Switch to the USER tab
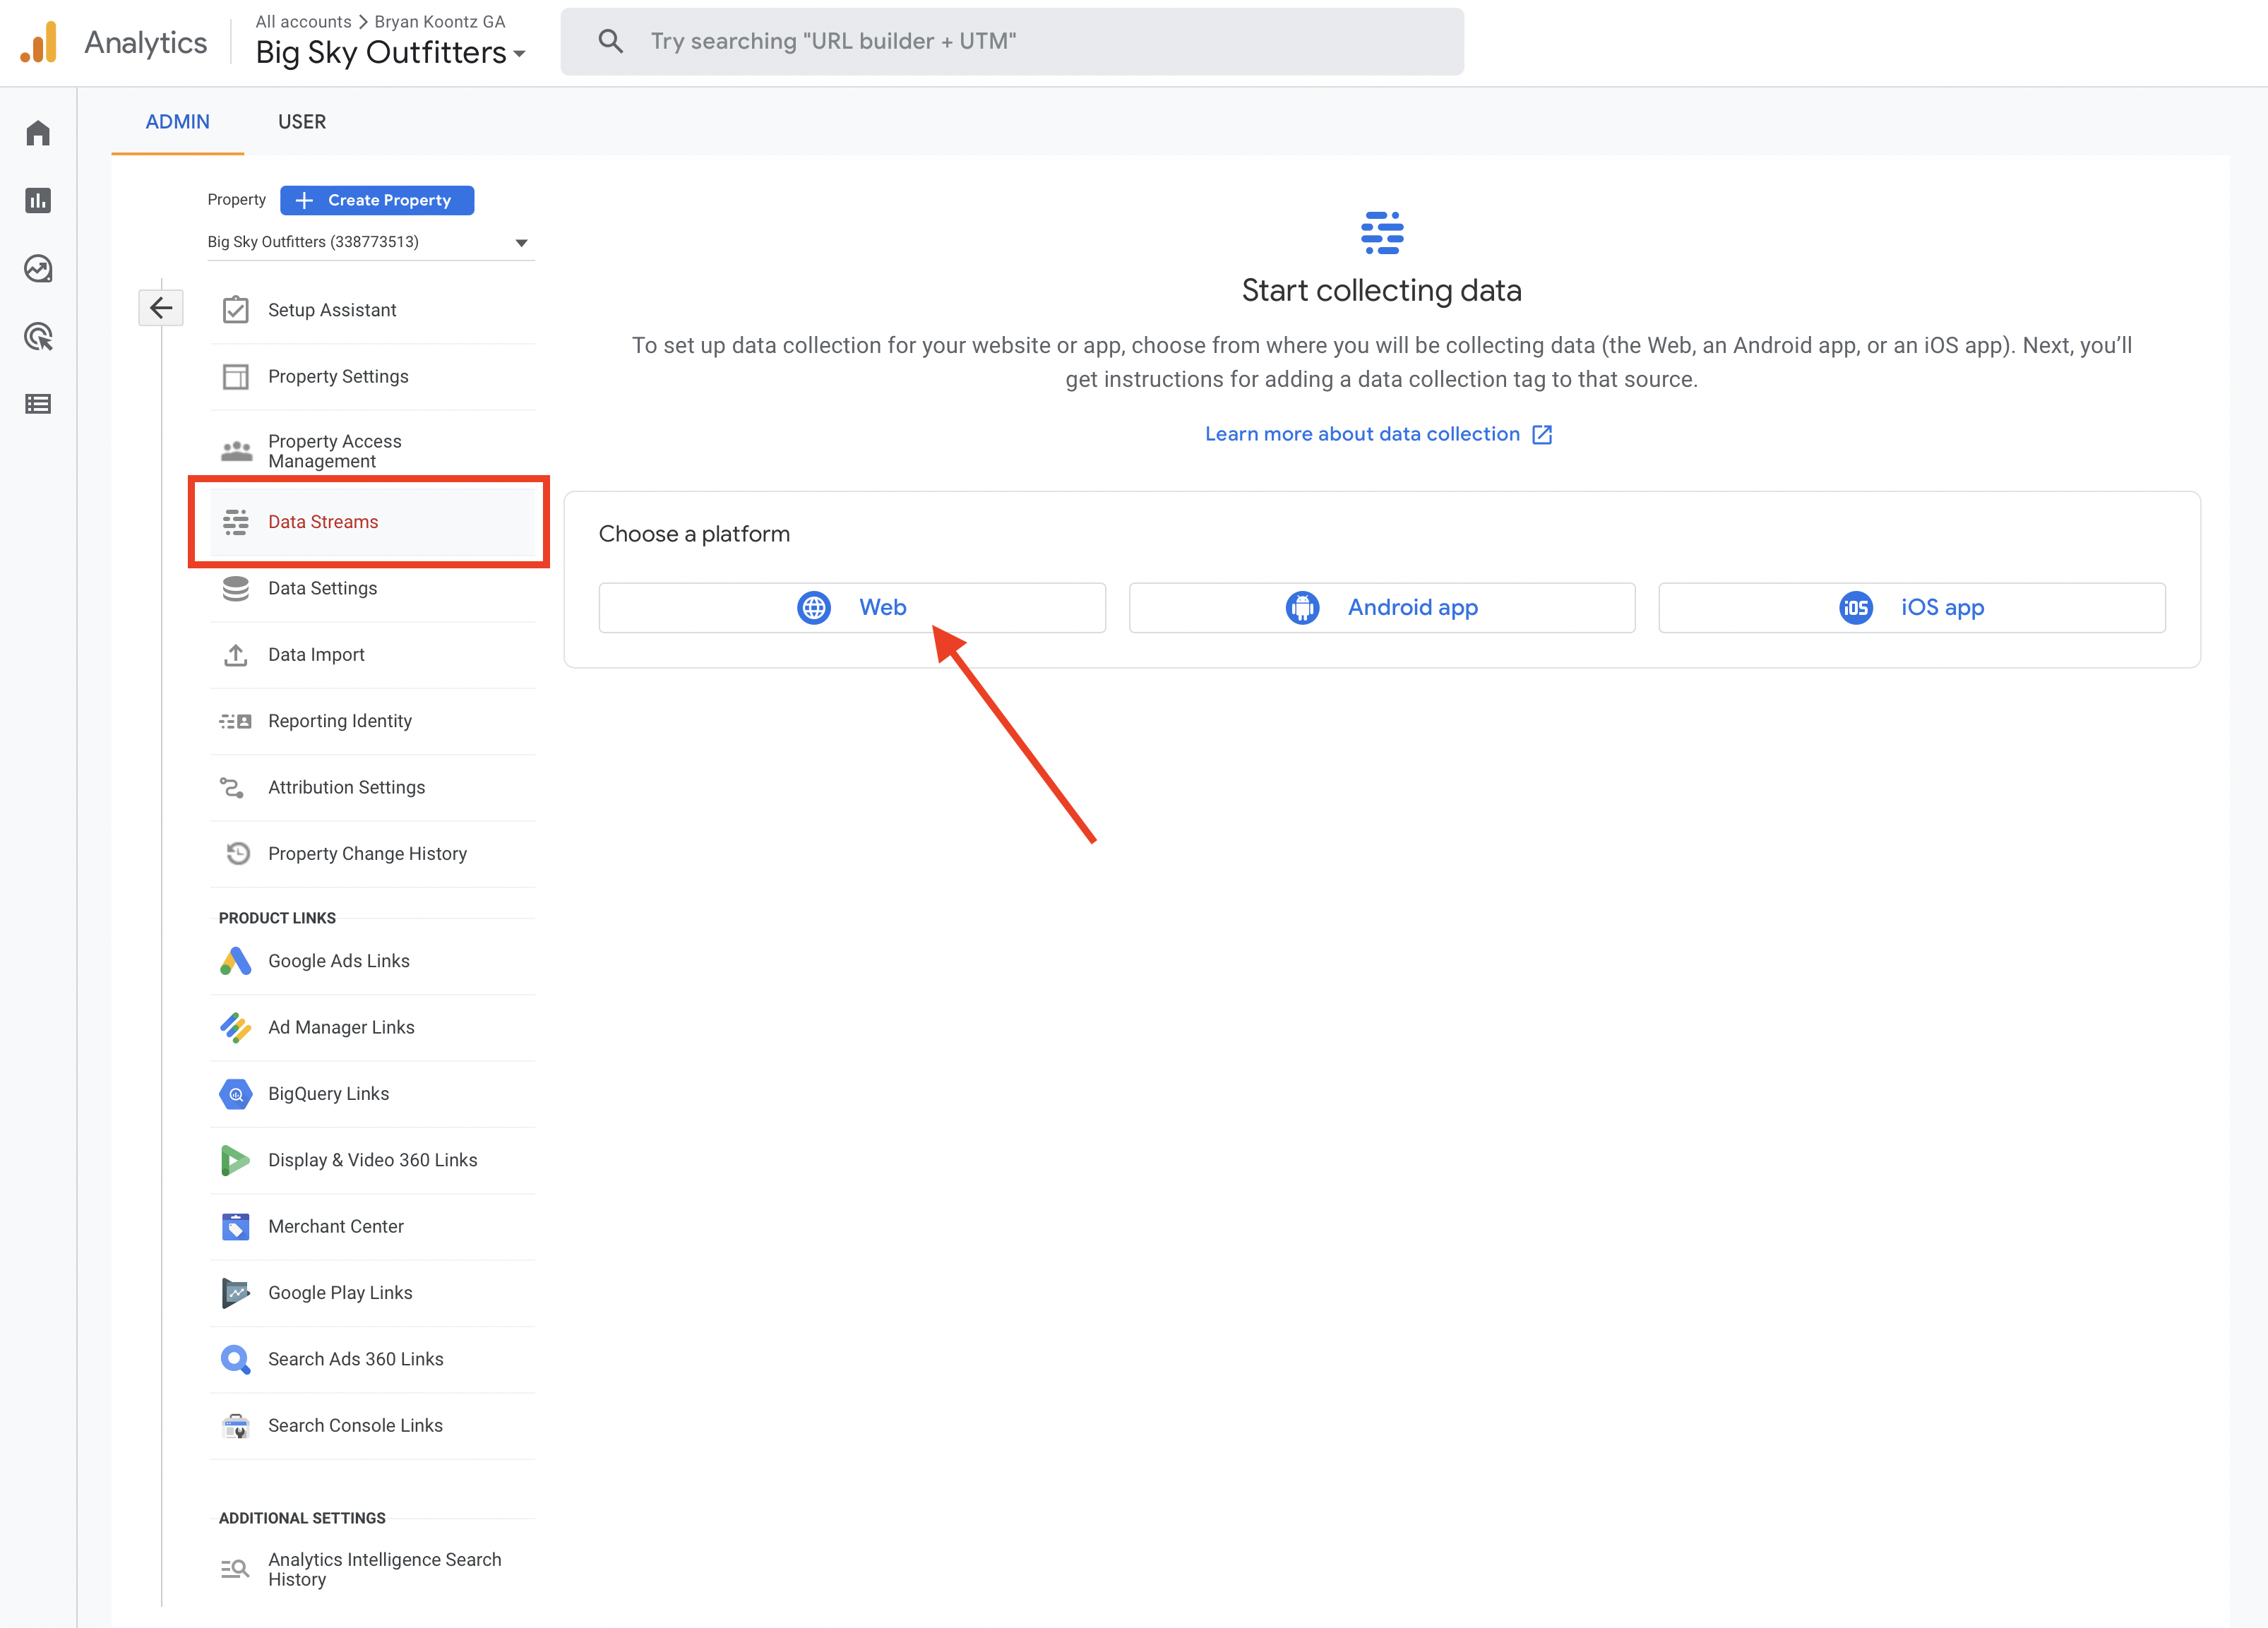2268x1628 pixels. tap(302, 122)
